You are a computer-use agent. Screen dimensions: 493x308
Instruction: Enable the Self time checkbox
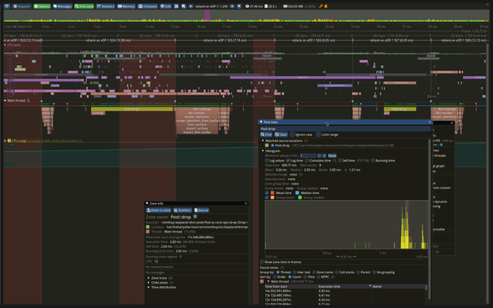339,160
